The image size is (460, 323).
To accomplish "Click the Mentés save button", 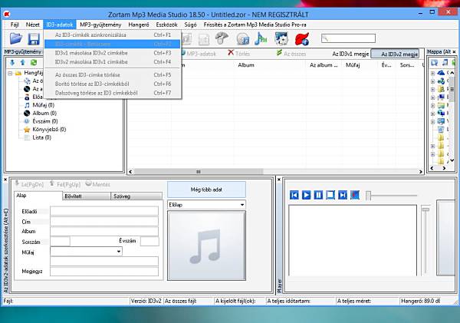I will click(97, 184).
